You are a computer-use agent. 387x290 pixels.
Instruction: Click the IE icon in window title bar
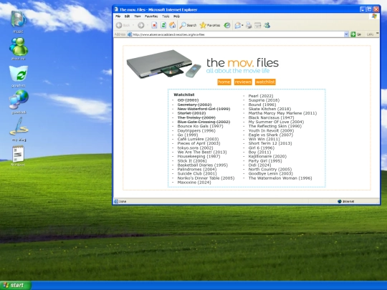(x=116, y=9)
